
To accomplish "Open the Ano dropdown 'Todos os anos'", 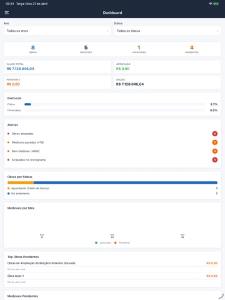I will click(x=57, y=31).
